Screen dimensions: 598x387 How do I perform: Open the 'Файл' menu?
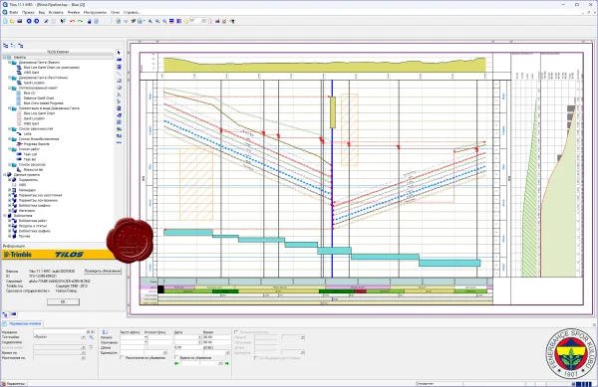coord(13,12)
